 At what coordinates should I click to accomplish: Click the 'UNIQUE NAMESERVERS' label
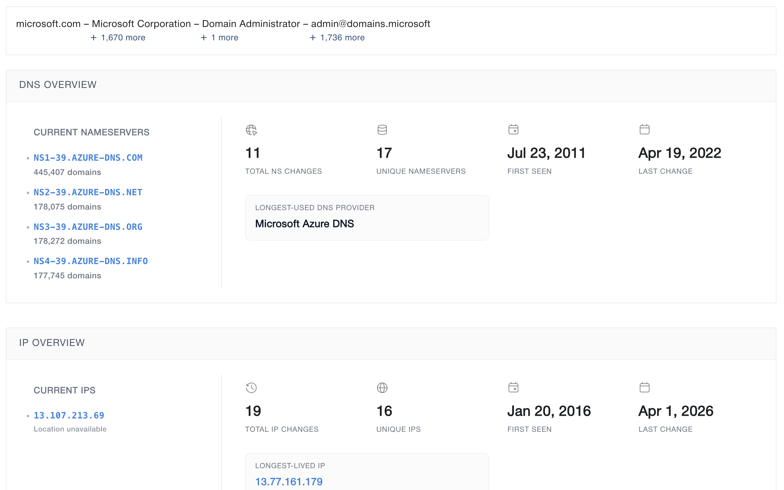421,171
